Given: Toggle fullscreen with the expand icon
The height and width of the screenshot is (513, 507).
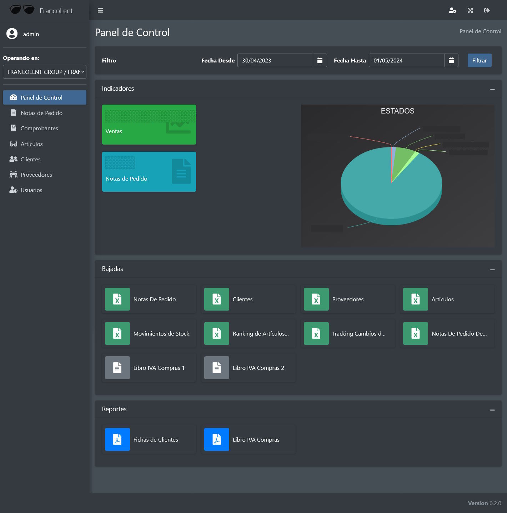Looking at the screenshot, I should 470,10.
